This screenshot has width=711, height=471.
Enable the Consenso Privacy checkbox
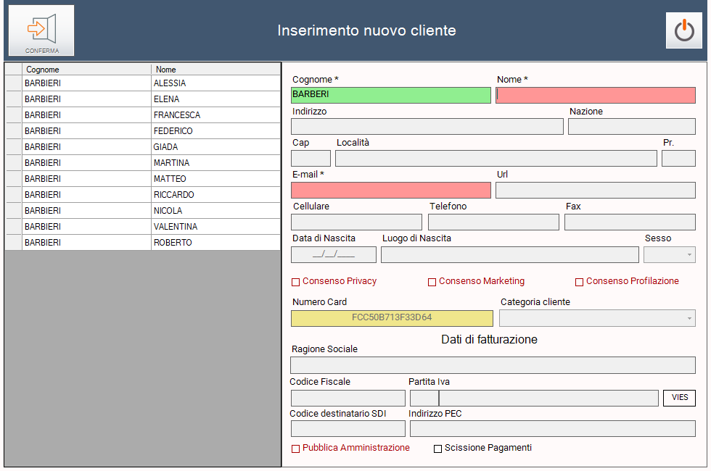click(x=296, y=282)
